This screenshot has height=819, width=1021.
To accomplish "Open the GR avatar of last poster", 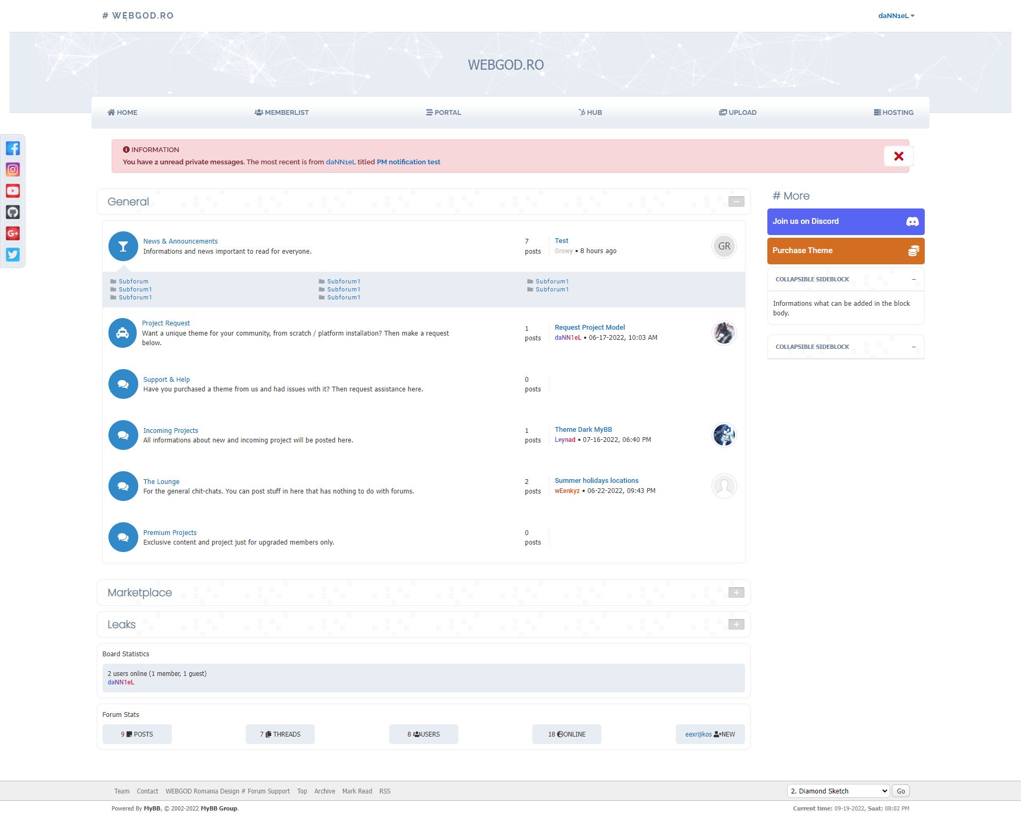I will point(724,246).
